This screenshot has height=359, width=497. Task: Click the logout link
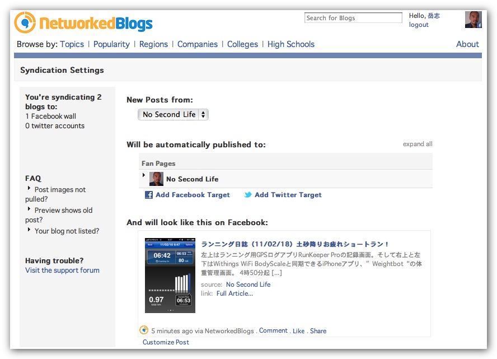pos(419,25)
